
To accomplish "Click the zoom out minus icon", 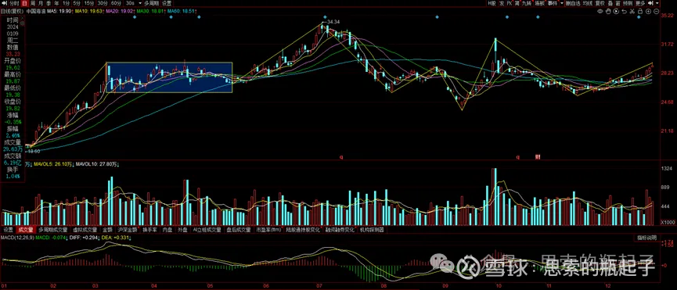I will tap(657, 11).
